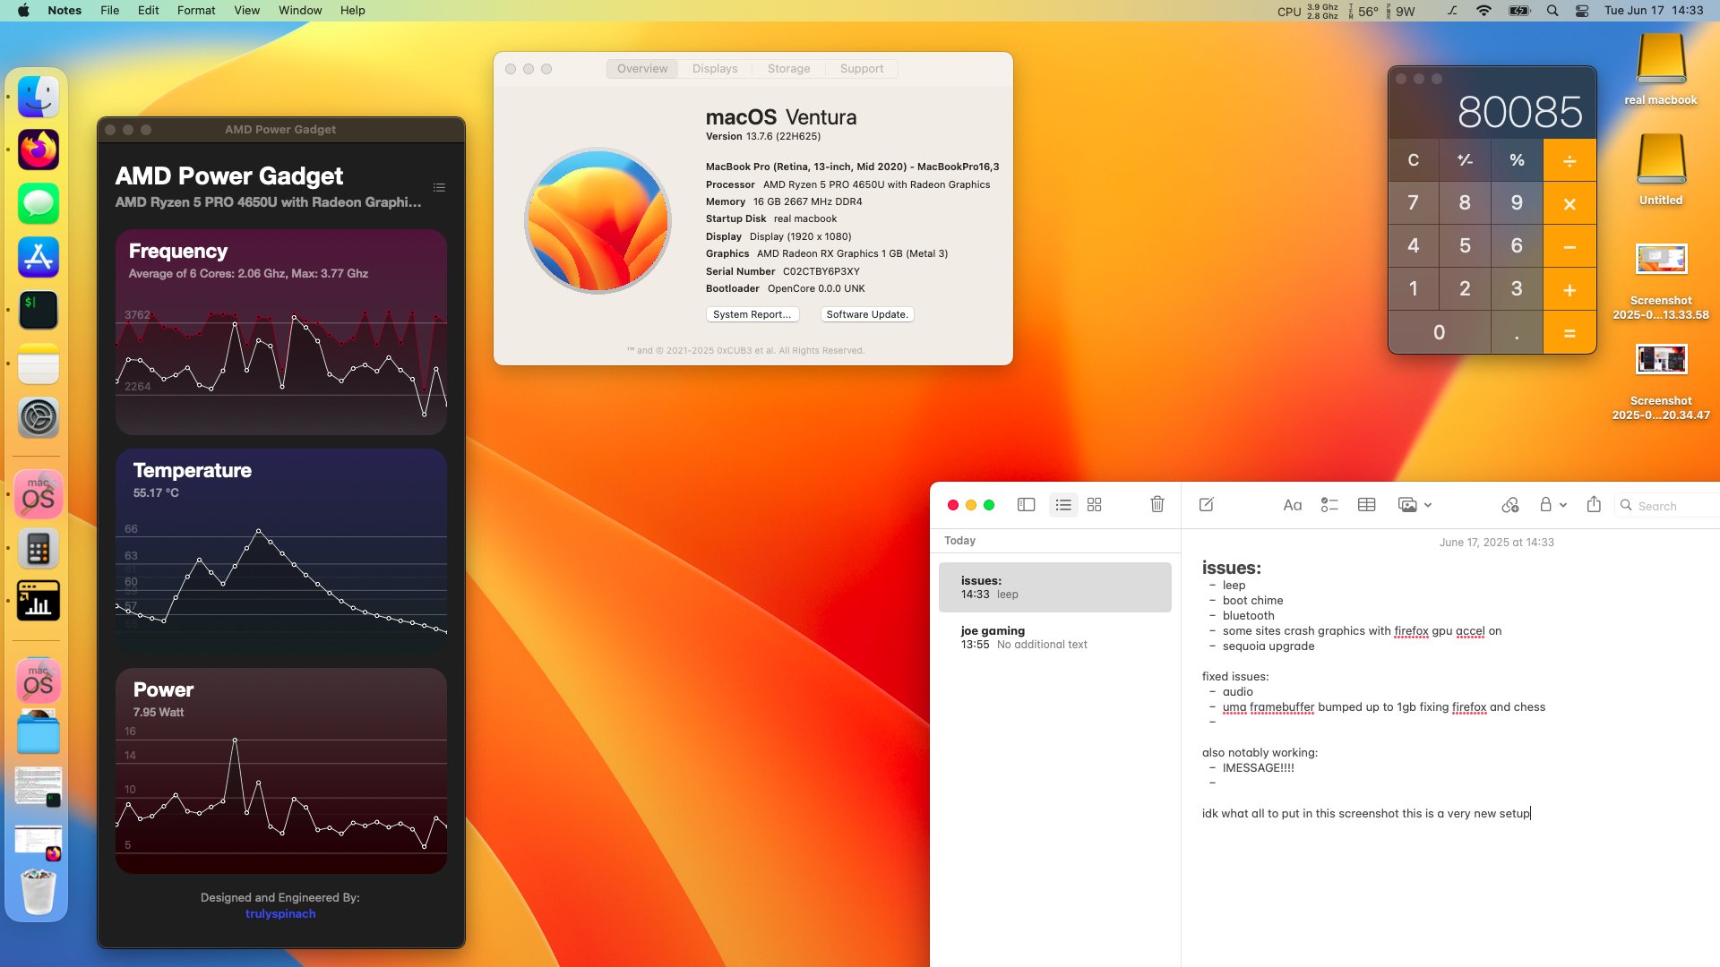Open Control Center from menu bar
This screenshot has height=967, width=1720.
point(1582,11)
